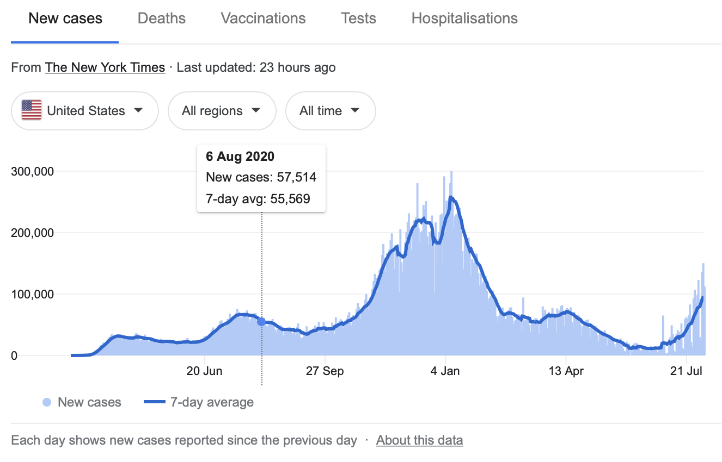The image size is (722, 462).
Task: Open the All time range dropdown
Action: point(330,111)
